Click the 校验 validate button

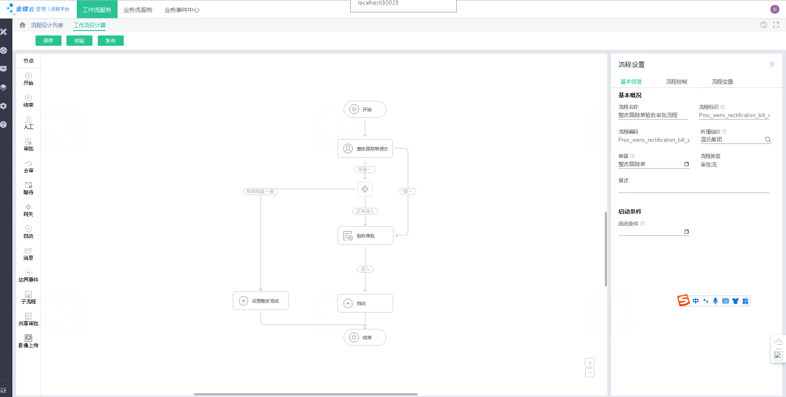pyautogui.click(x=79, y=40)
